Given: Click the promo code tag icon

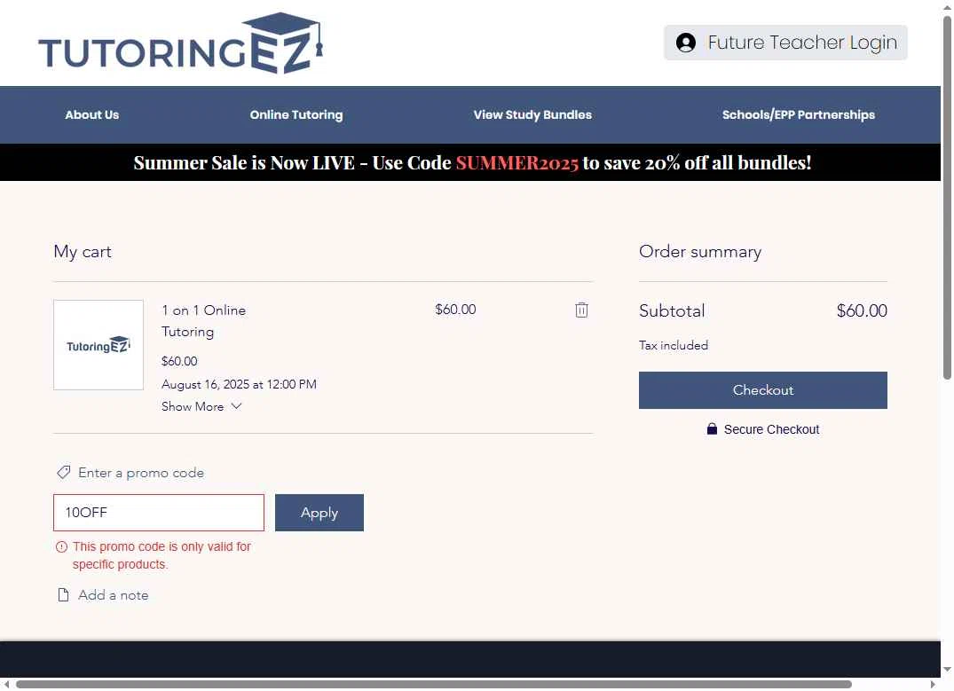Looking at the screenshot, I should pyautogui.click(x=63, y=472).
